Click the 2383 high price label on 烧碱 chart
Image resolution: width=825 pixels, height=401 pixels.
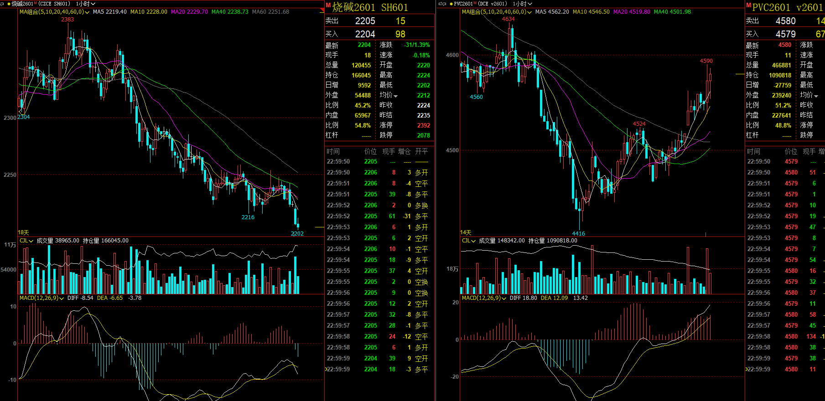tap(67, 20)
